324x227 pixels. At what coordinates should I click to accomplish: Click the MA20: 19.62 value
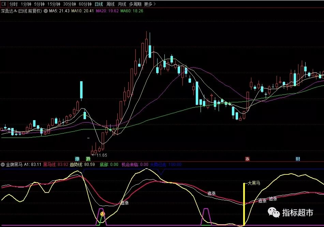tap(107, 11)
